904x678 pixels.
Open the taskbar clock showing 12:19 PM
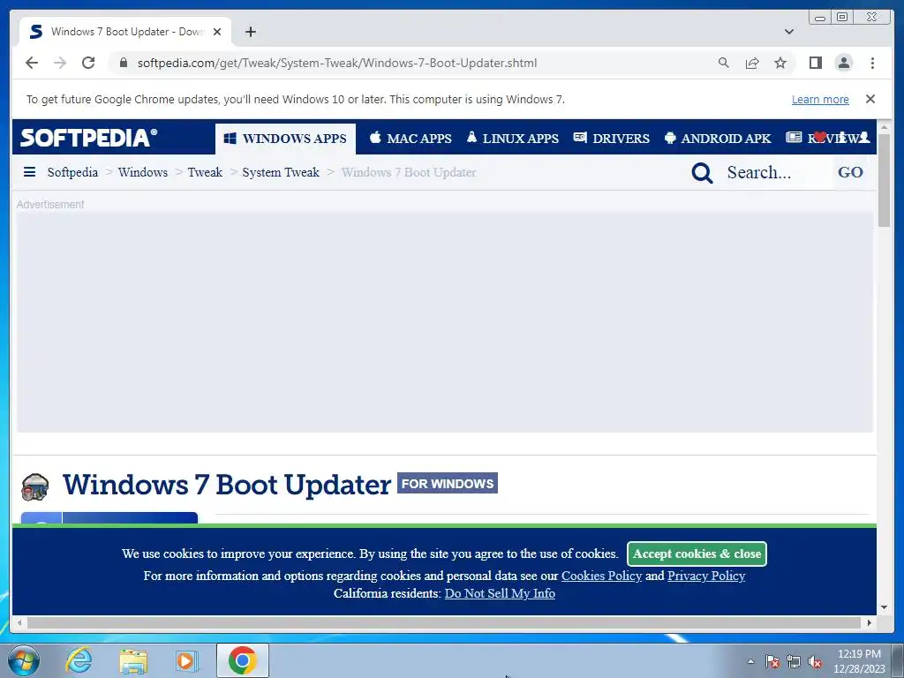point(859,661)
